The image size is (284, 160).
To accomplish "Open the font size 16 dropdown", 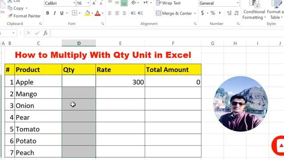I will click(88, 3).
